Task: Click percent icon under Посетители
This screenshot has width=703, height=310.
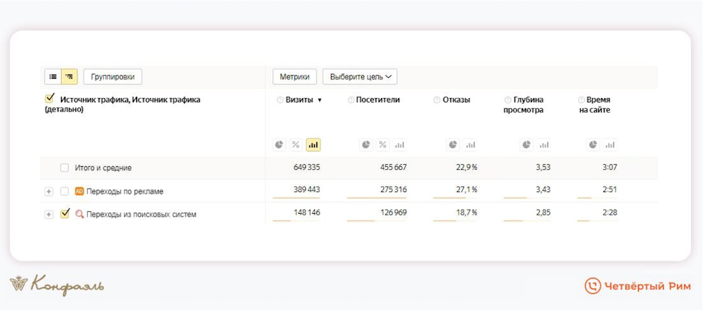Action: coord(382,144)
